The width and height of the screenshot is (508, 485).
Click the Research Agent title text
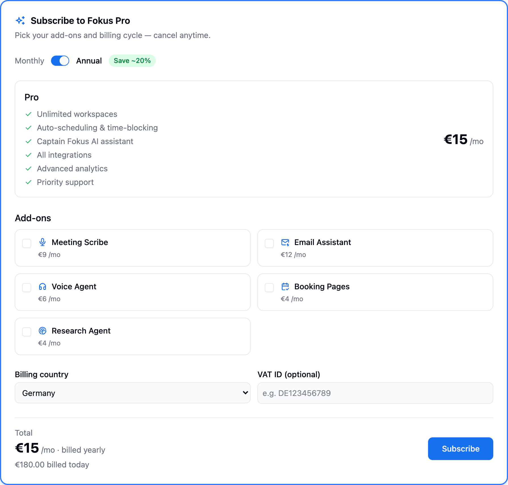coord(81,331)
